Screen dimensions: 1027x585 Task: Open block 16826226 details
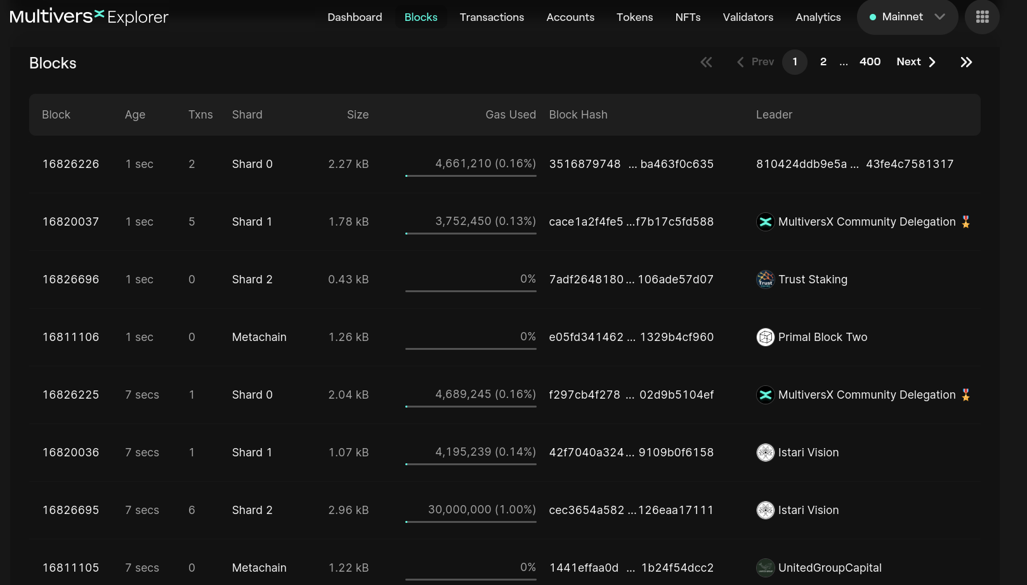(x=71, y=164)
